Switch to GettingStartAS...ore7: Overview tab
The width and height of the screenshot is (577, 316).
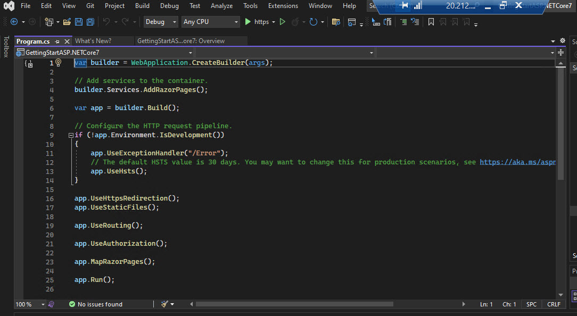click(x=180, y=41)
